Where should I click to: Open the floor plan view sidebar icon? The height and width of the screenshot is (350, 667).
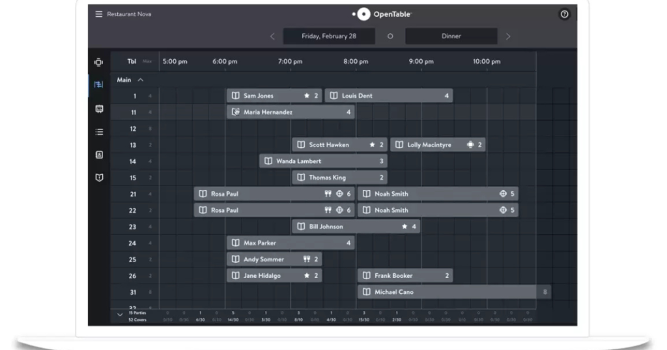point(99,62)
